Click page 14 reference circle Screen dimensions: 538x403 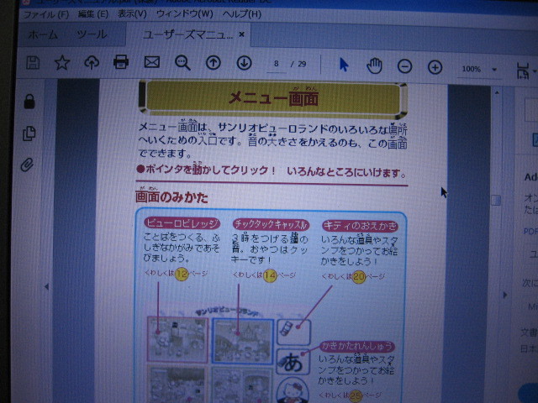[271, 275]
